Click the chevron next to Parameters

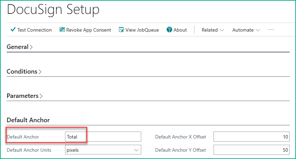(41, 96)
